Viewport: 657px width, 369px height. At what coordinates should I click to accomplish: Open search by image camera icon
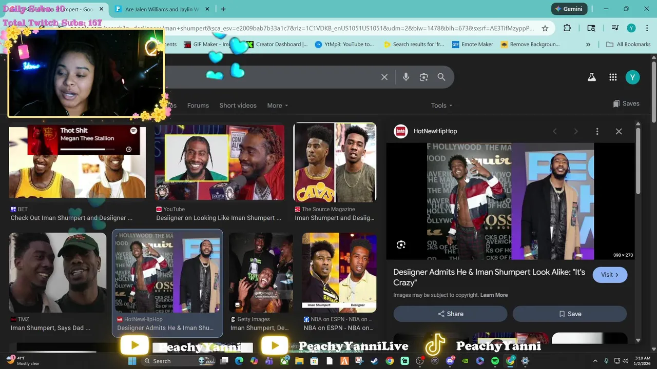pos(423,77)
